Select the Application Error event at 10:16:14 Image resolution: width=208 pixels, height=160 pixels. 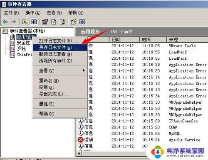point(188,77)
